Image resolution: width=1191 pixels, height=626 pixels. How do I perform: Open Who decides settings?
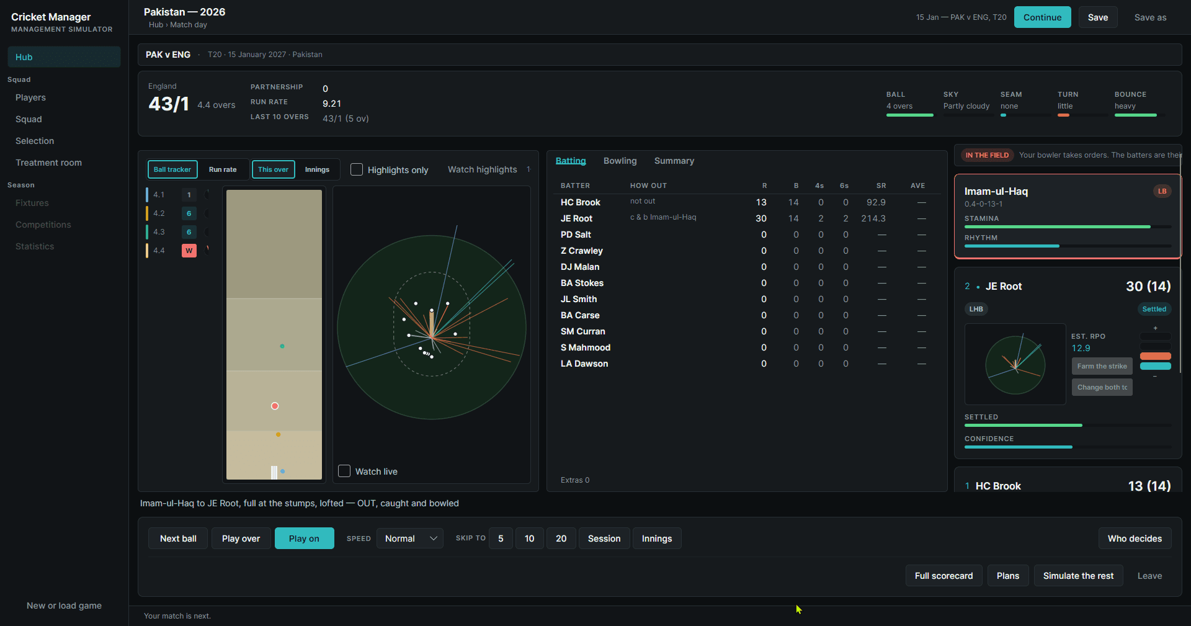pos(1135,539)
